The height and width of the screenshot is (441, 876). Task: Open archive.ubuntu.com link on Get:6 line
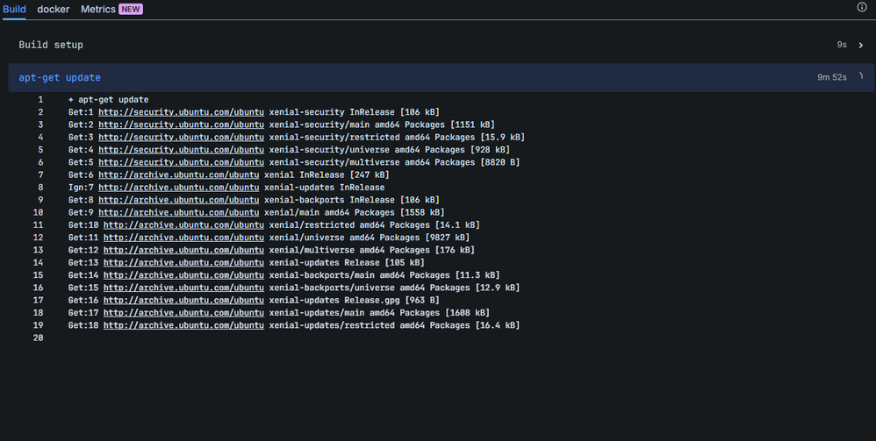point(179,174)
